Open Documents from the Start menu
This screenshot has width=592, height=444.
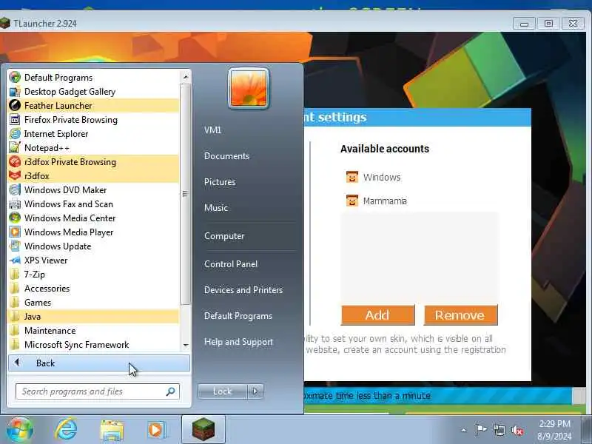coord(226,156)
